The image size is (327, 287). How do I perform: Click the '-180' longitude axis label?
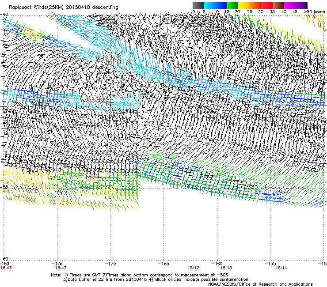click(x=4, y=264)
